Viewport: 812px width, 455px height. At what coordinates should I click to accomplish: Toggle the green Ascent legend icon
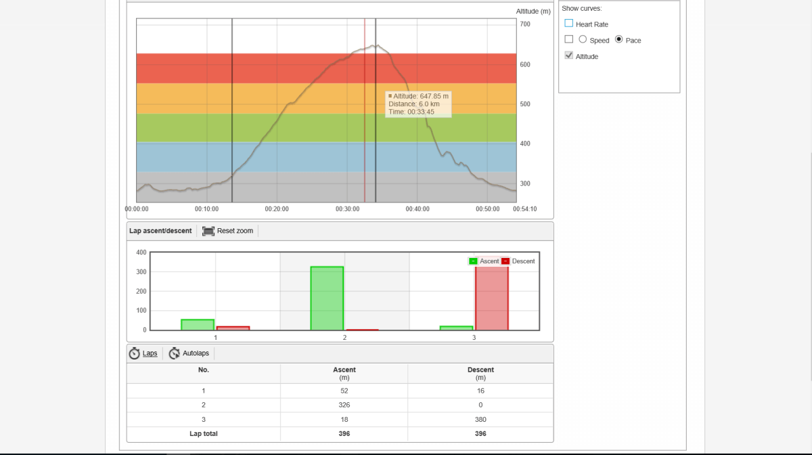pos(473,261)
